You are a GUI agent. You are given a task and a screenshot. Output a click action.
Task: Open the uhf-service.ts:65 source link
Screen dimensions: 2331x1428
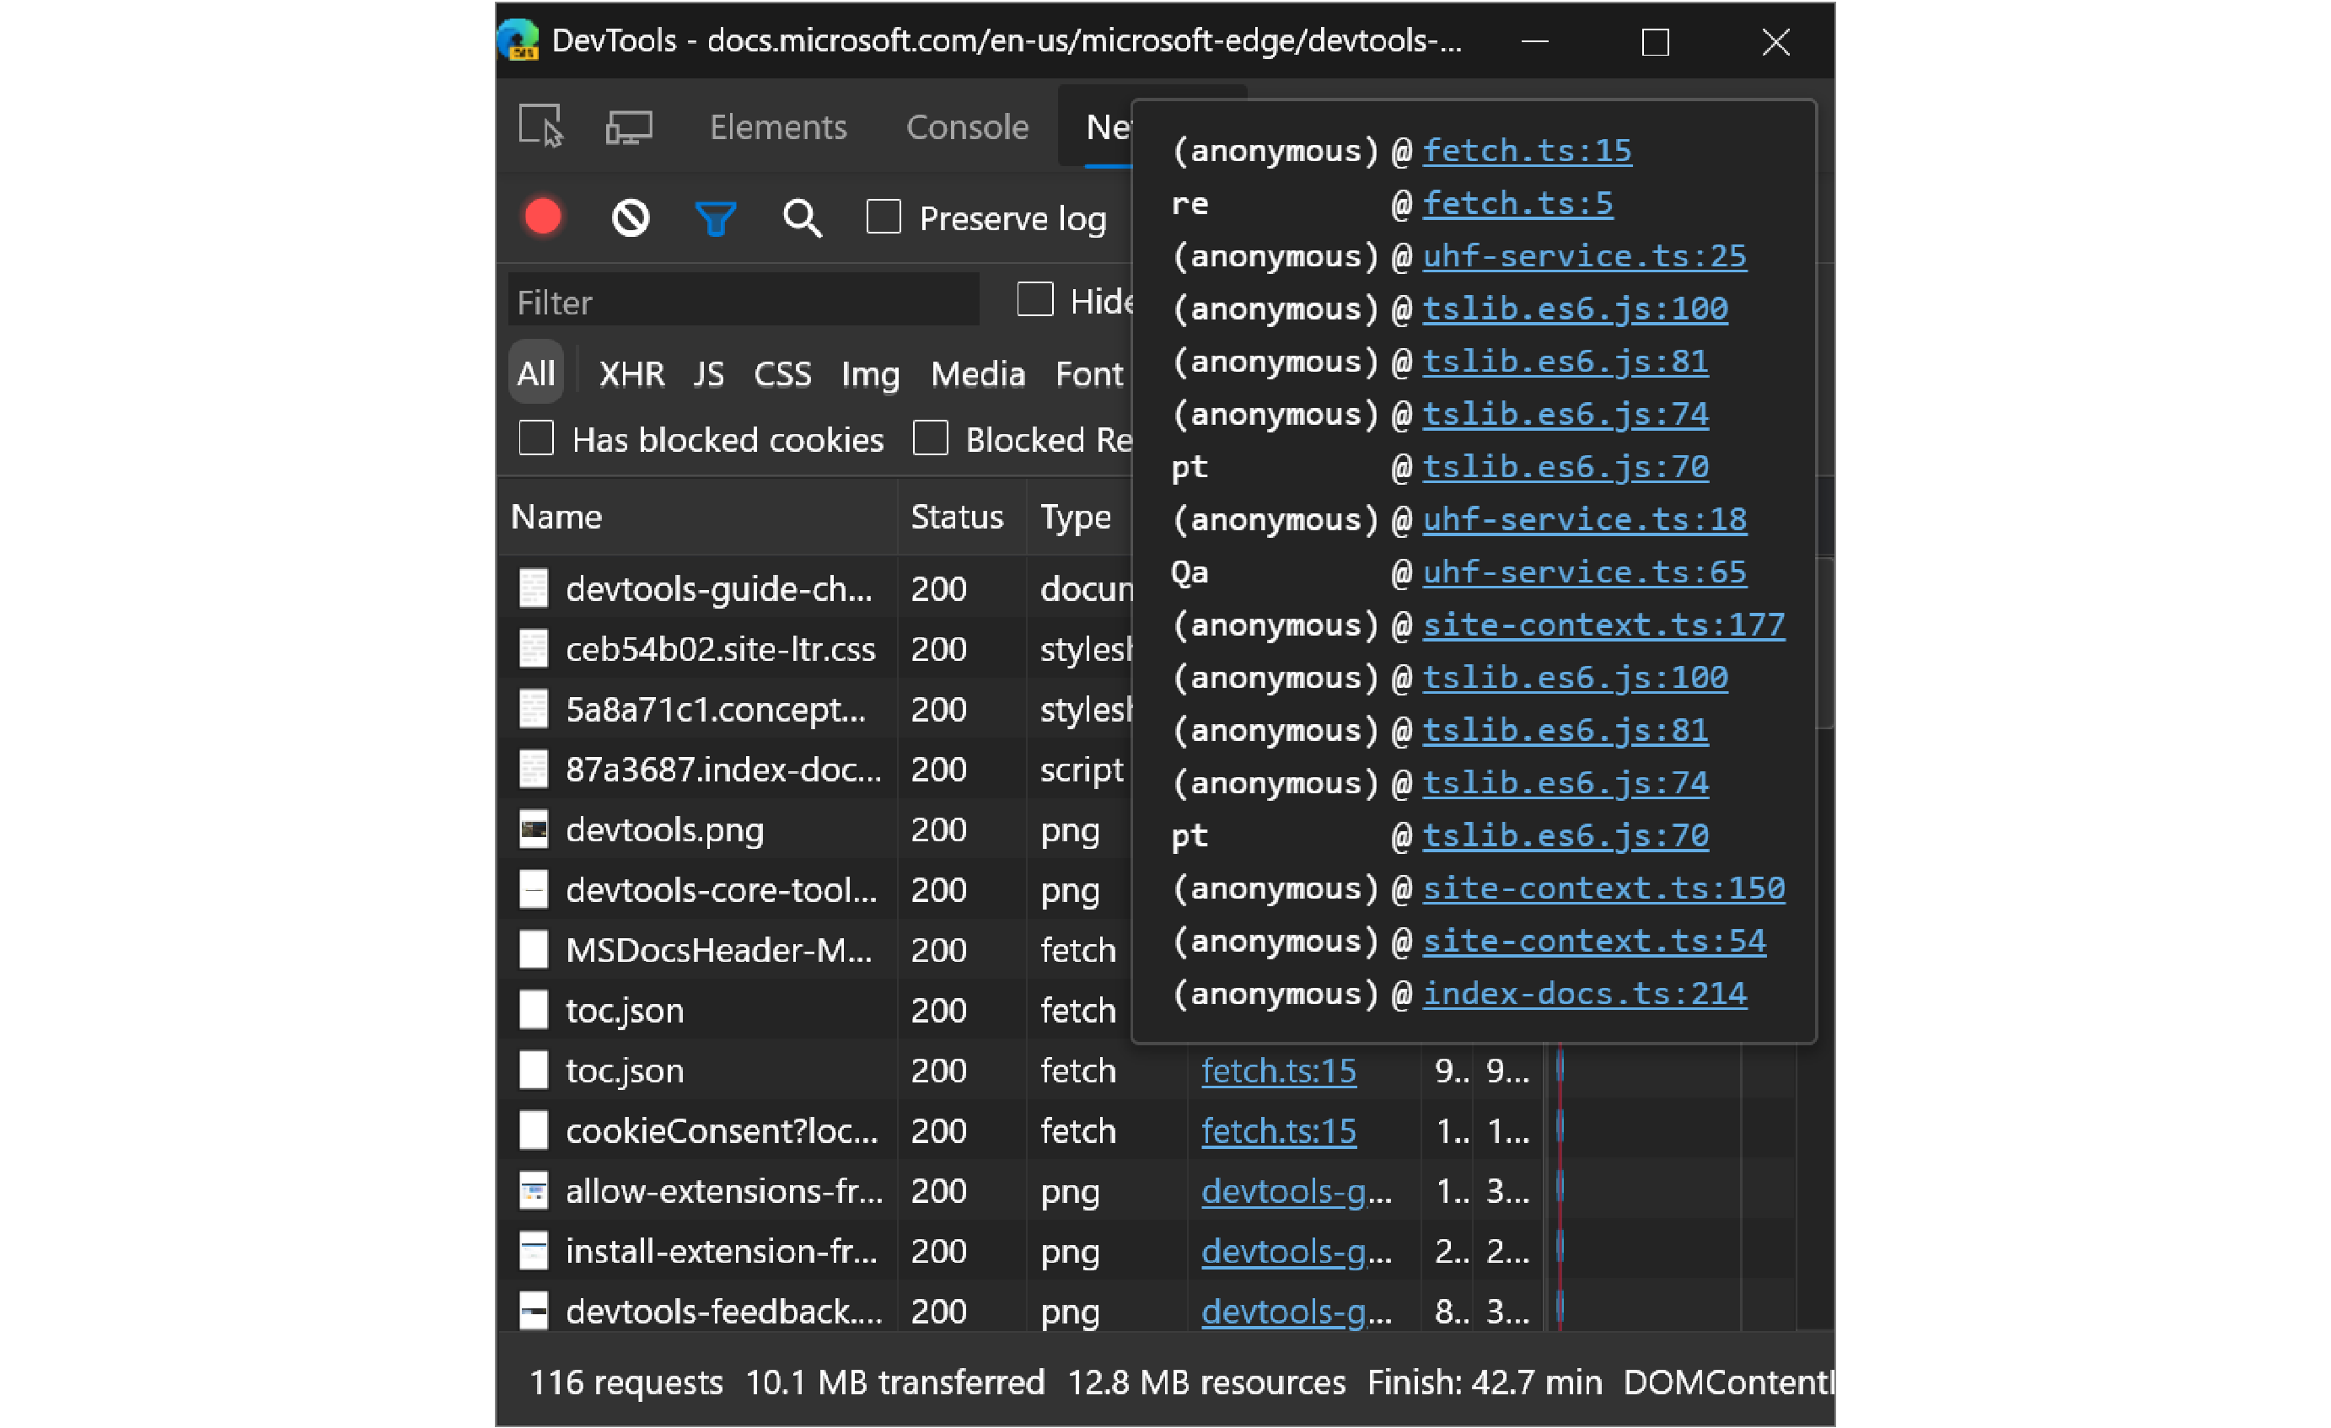1582,572
